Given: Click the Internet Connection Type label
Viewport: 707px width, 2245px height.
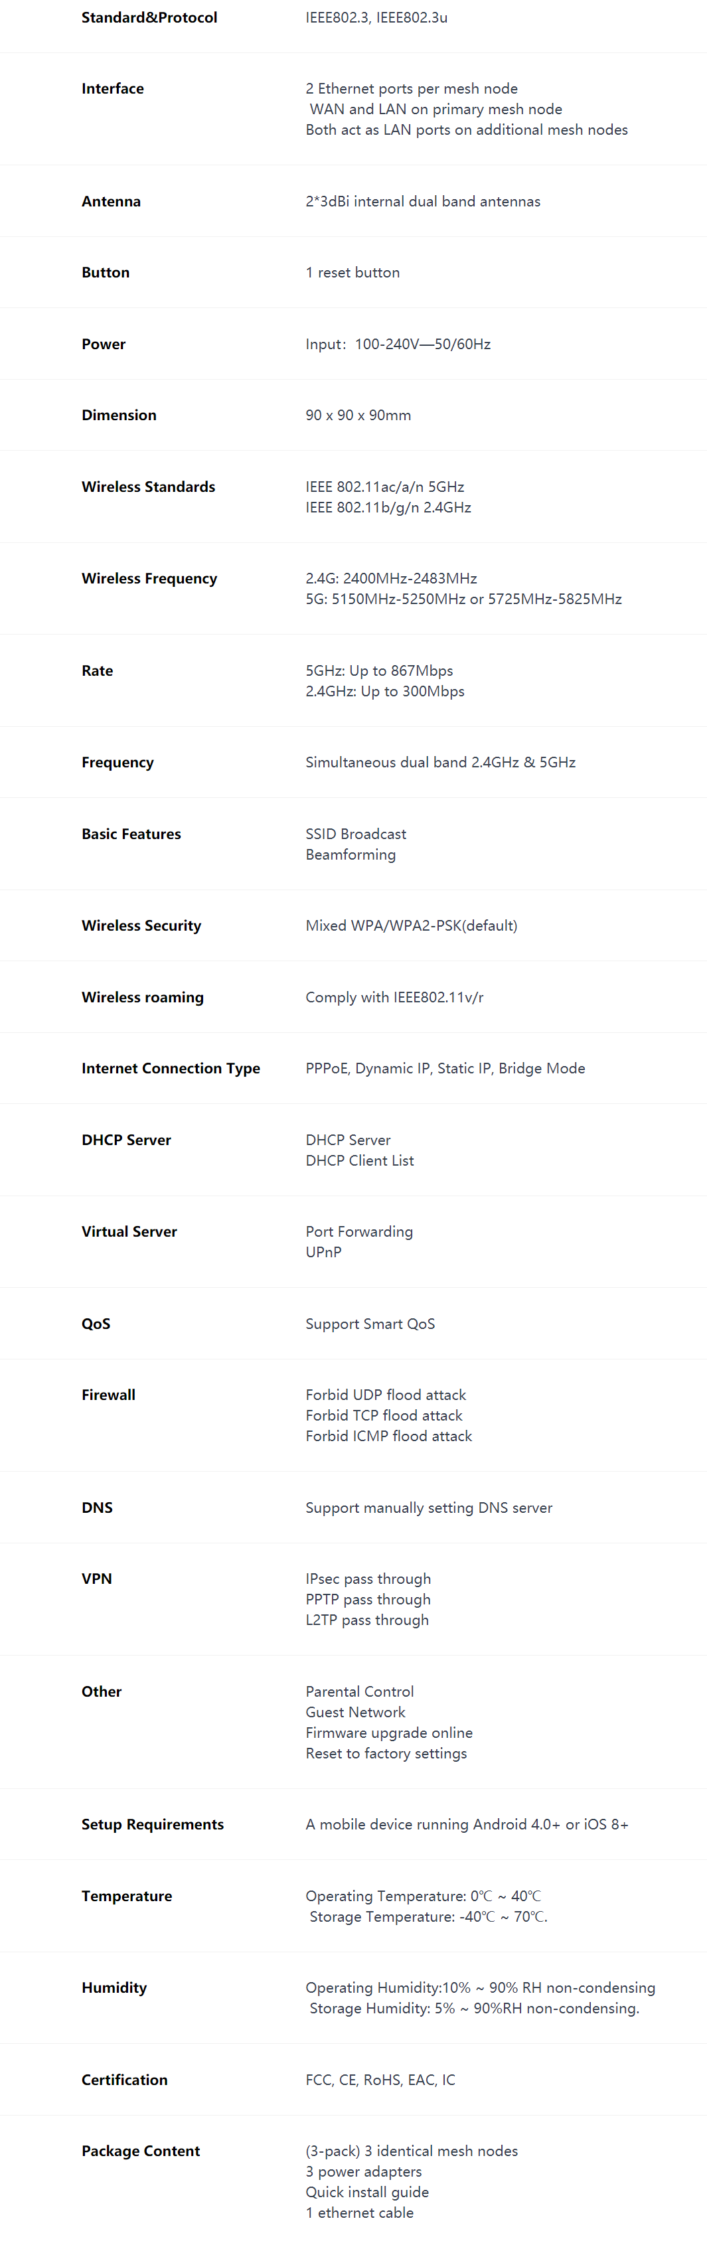Looking at the screenshot, I should coord(171,1069).
